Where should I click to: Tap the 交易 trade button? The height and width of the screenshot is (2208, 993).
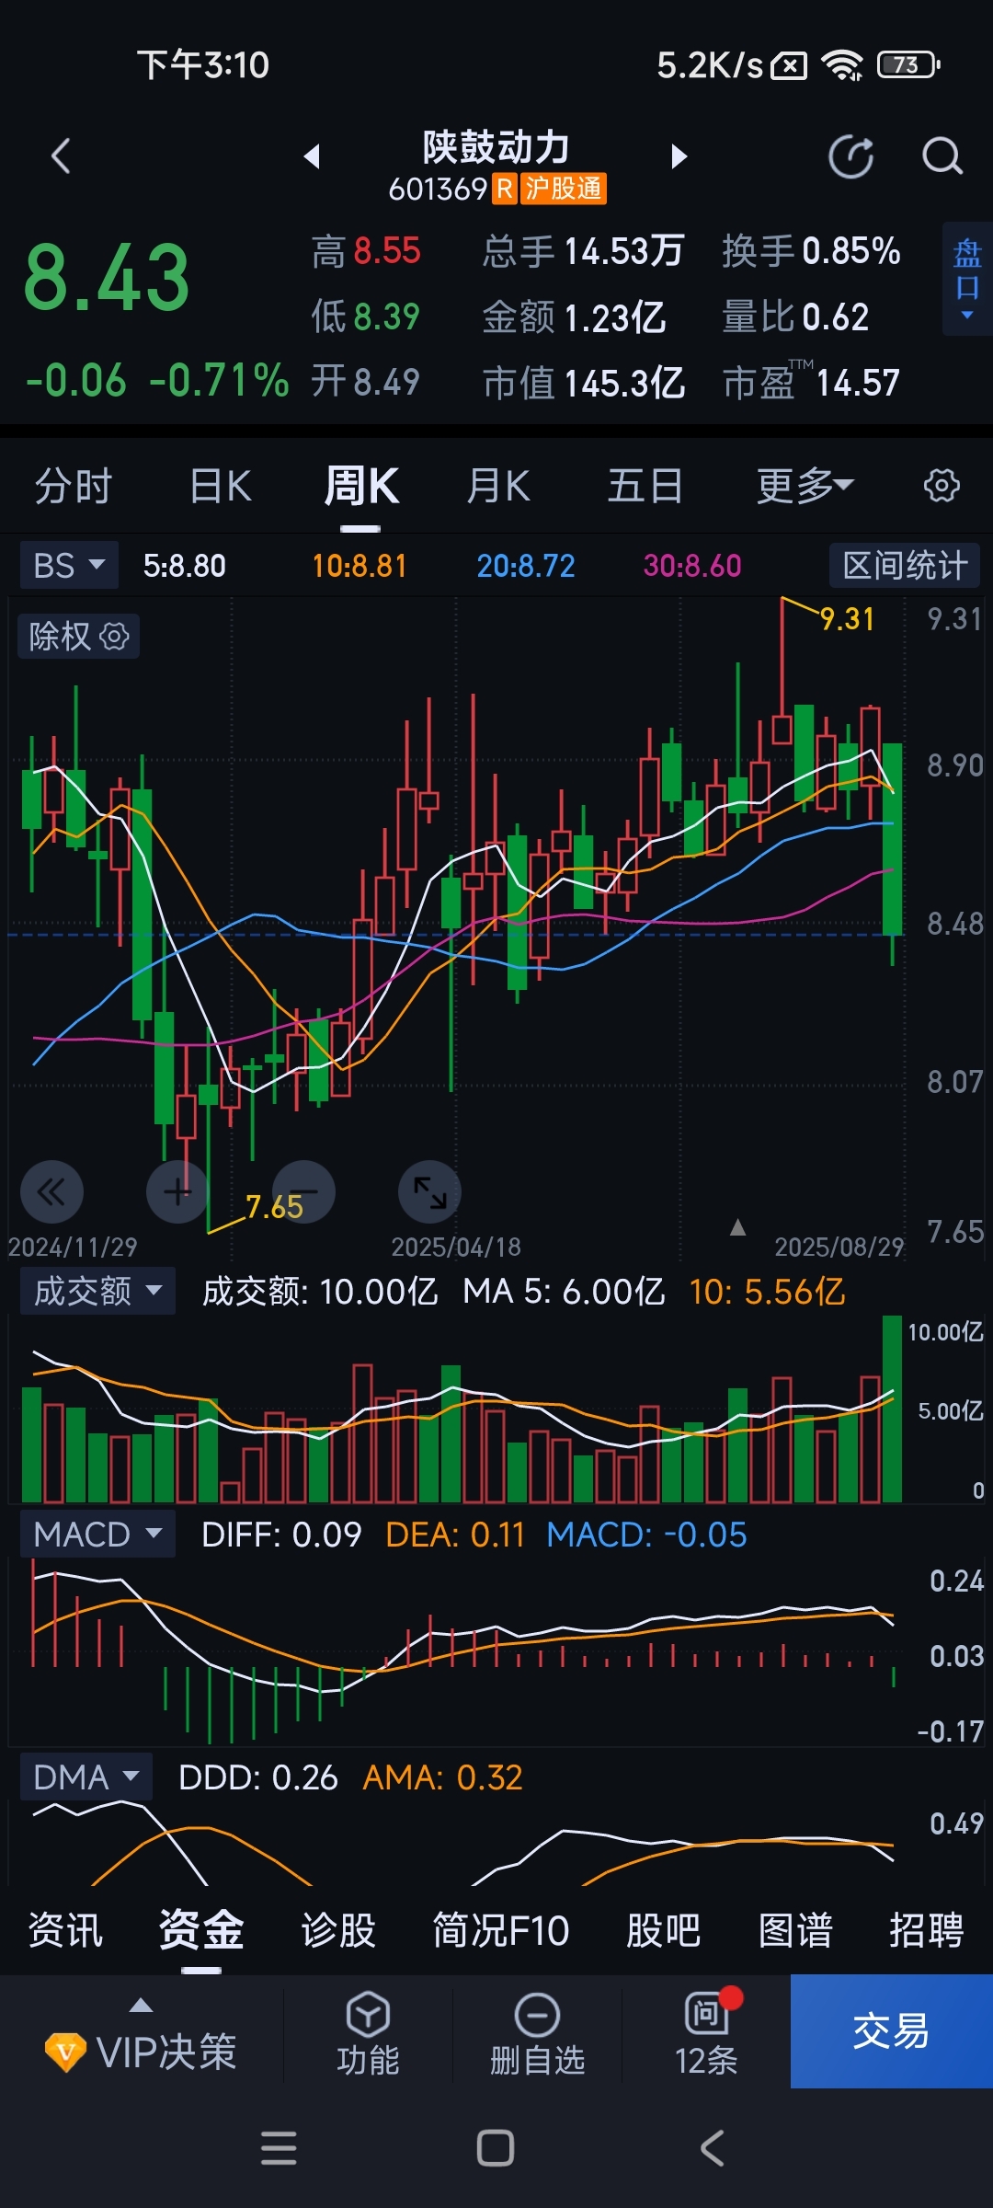pos(892,2031)
